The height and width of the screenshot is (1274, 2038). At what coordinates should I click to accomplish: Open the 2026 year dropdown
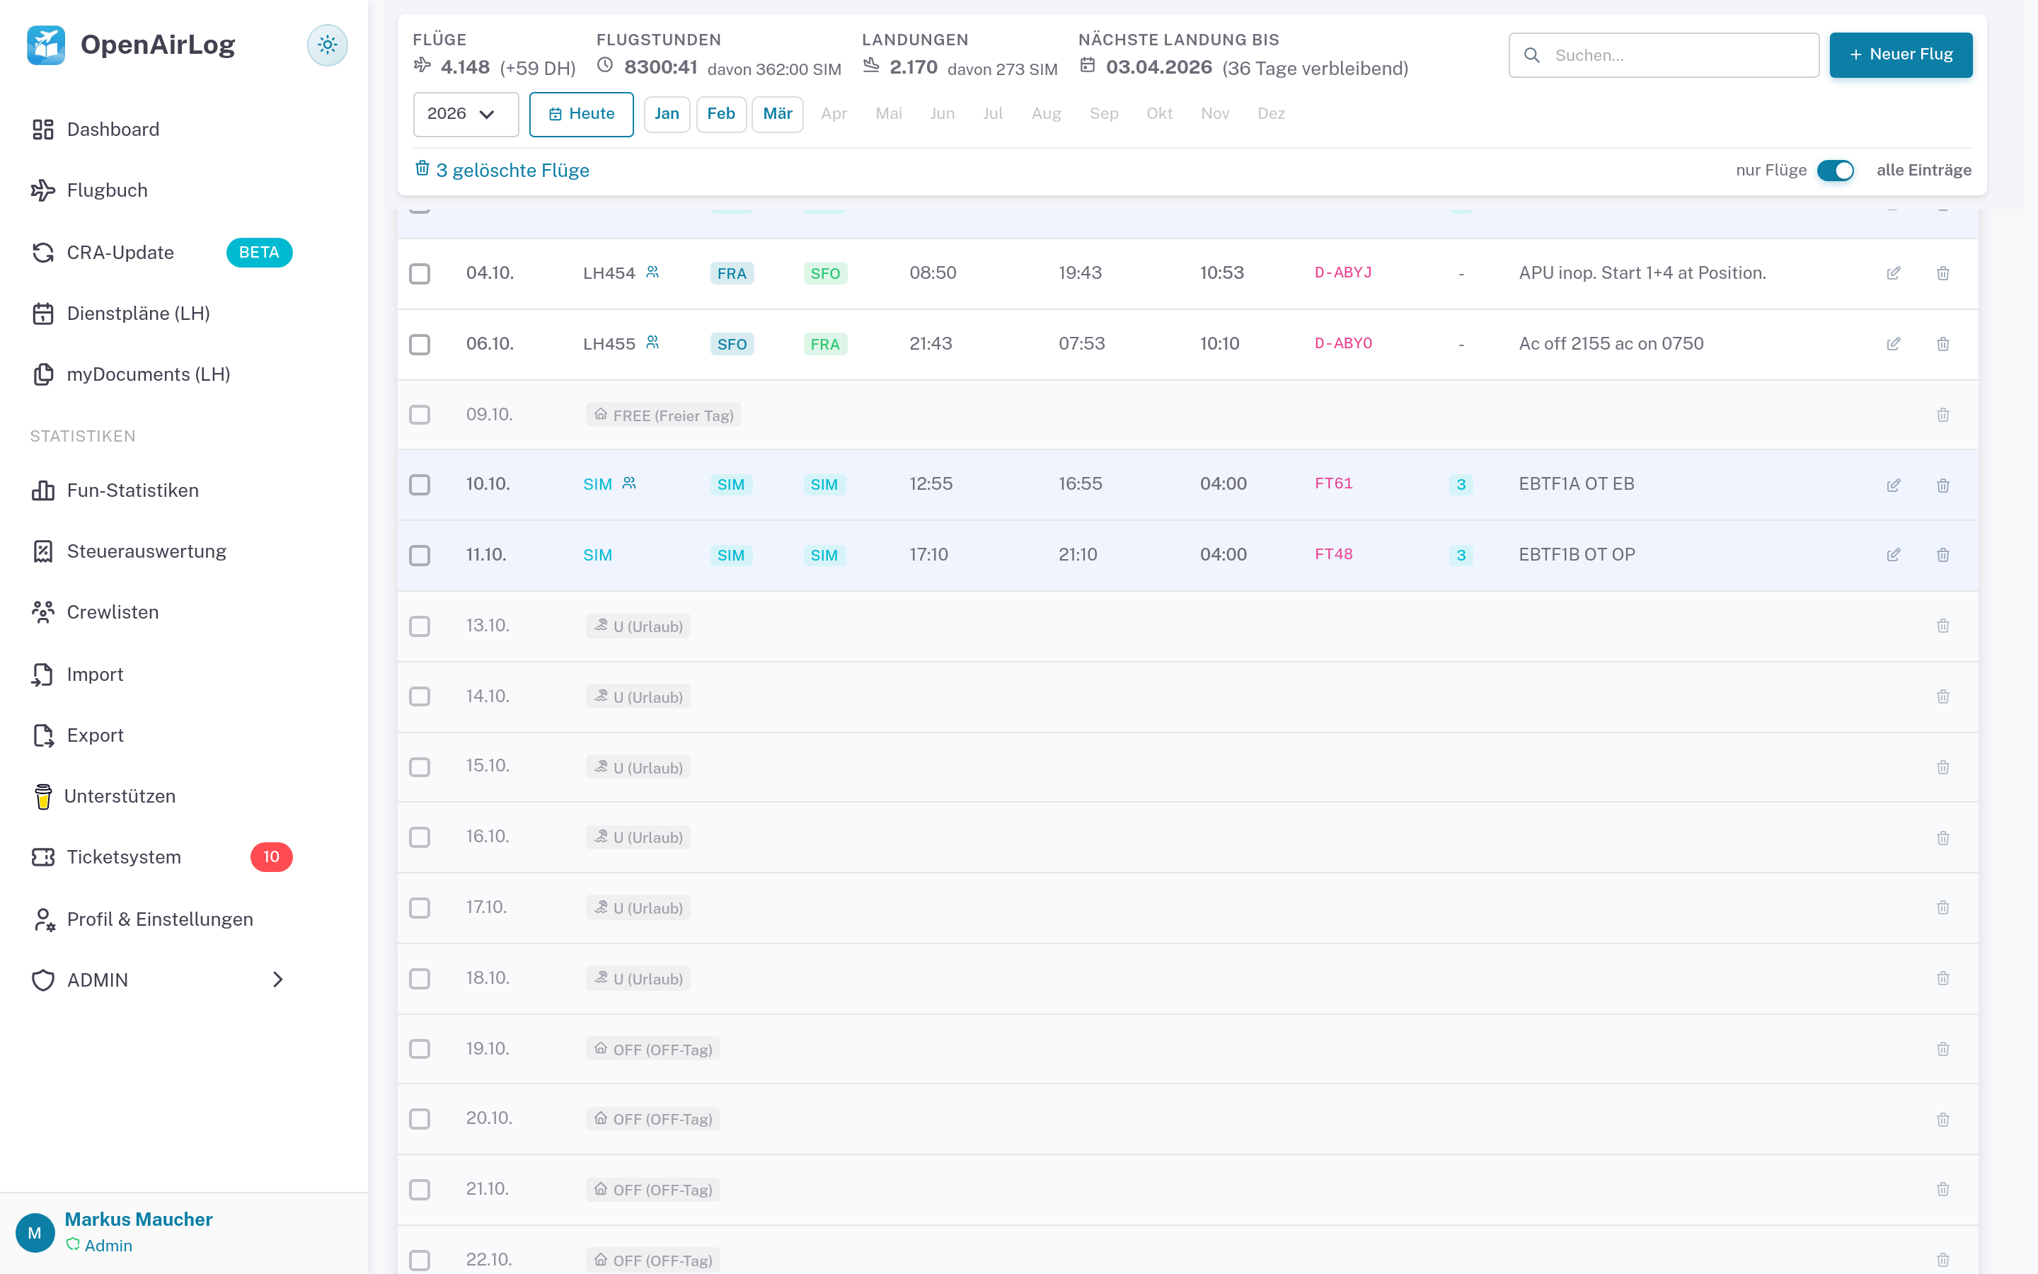465,114
